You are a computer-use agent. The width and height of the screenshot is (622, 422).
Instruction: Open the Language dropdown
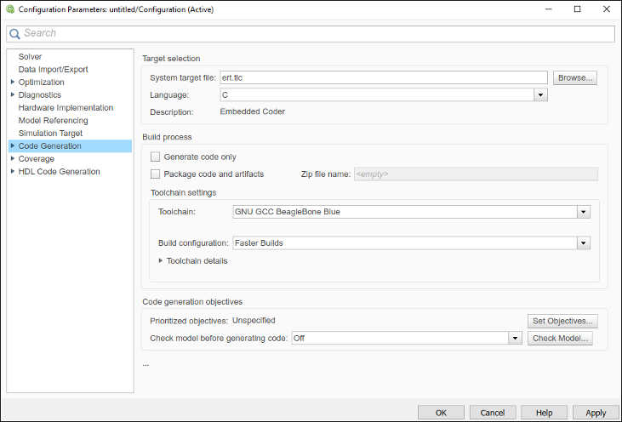540,95
